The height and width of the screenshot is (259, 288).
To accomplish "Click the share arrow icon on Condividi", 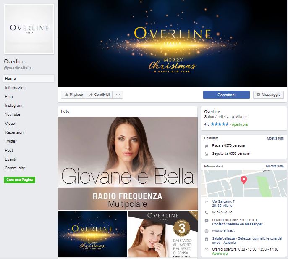I will 91,95.
